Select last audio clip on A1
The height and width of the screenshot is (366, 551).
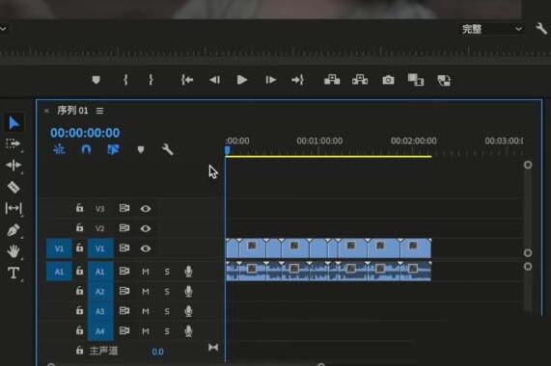415,272
